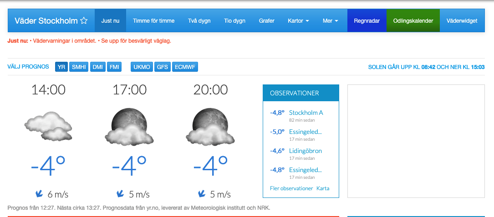
Task: Select the YR forecast source
Action: pos(61,67)
